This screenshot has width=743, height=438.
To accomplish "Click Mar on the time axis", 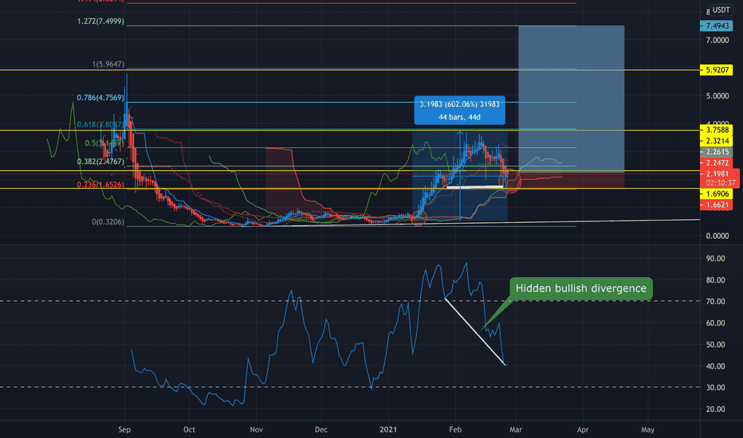I will click(x=516, y=429).
